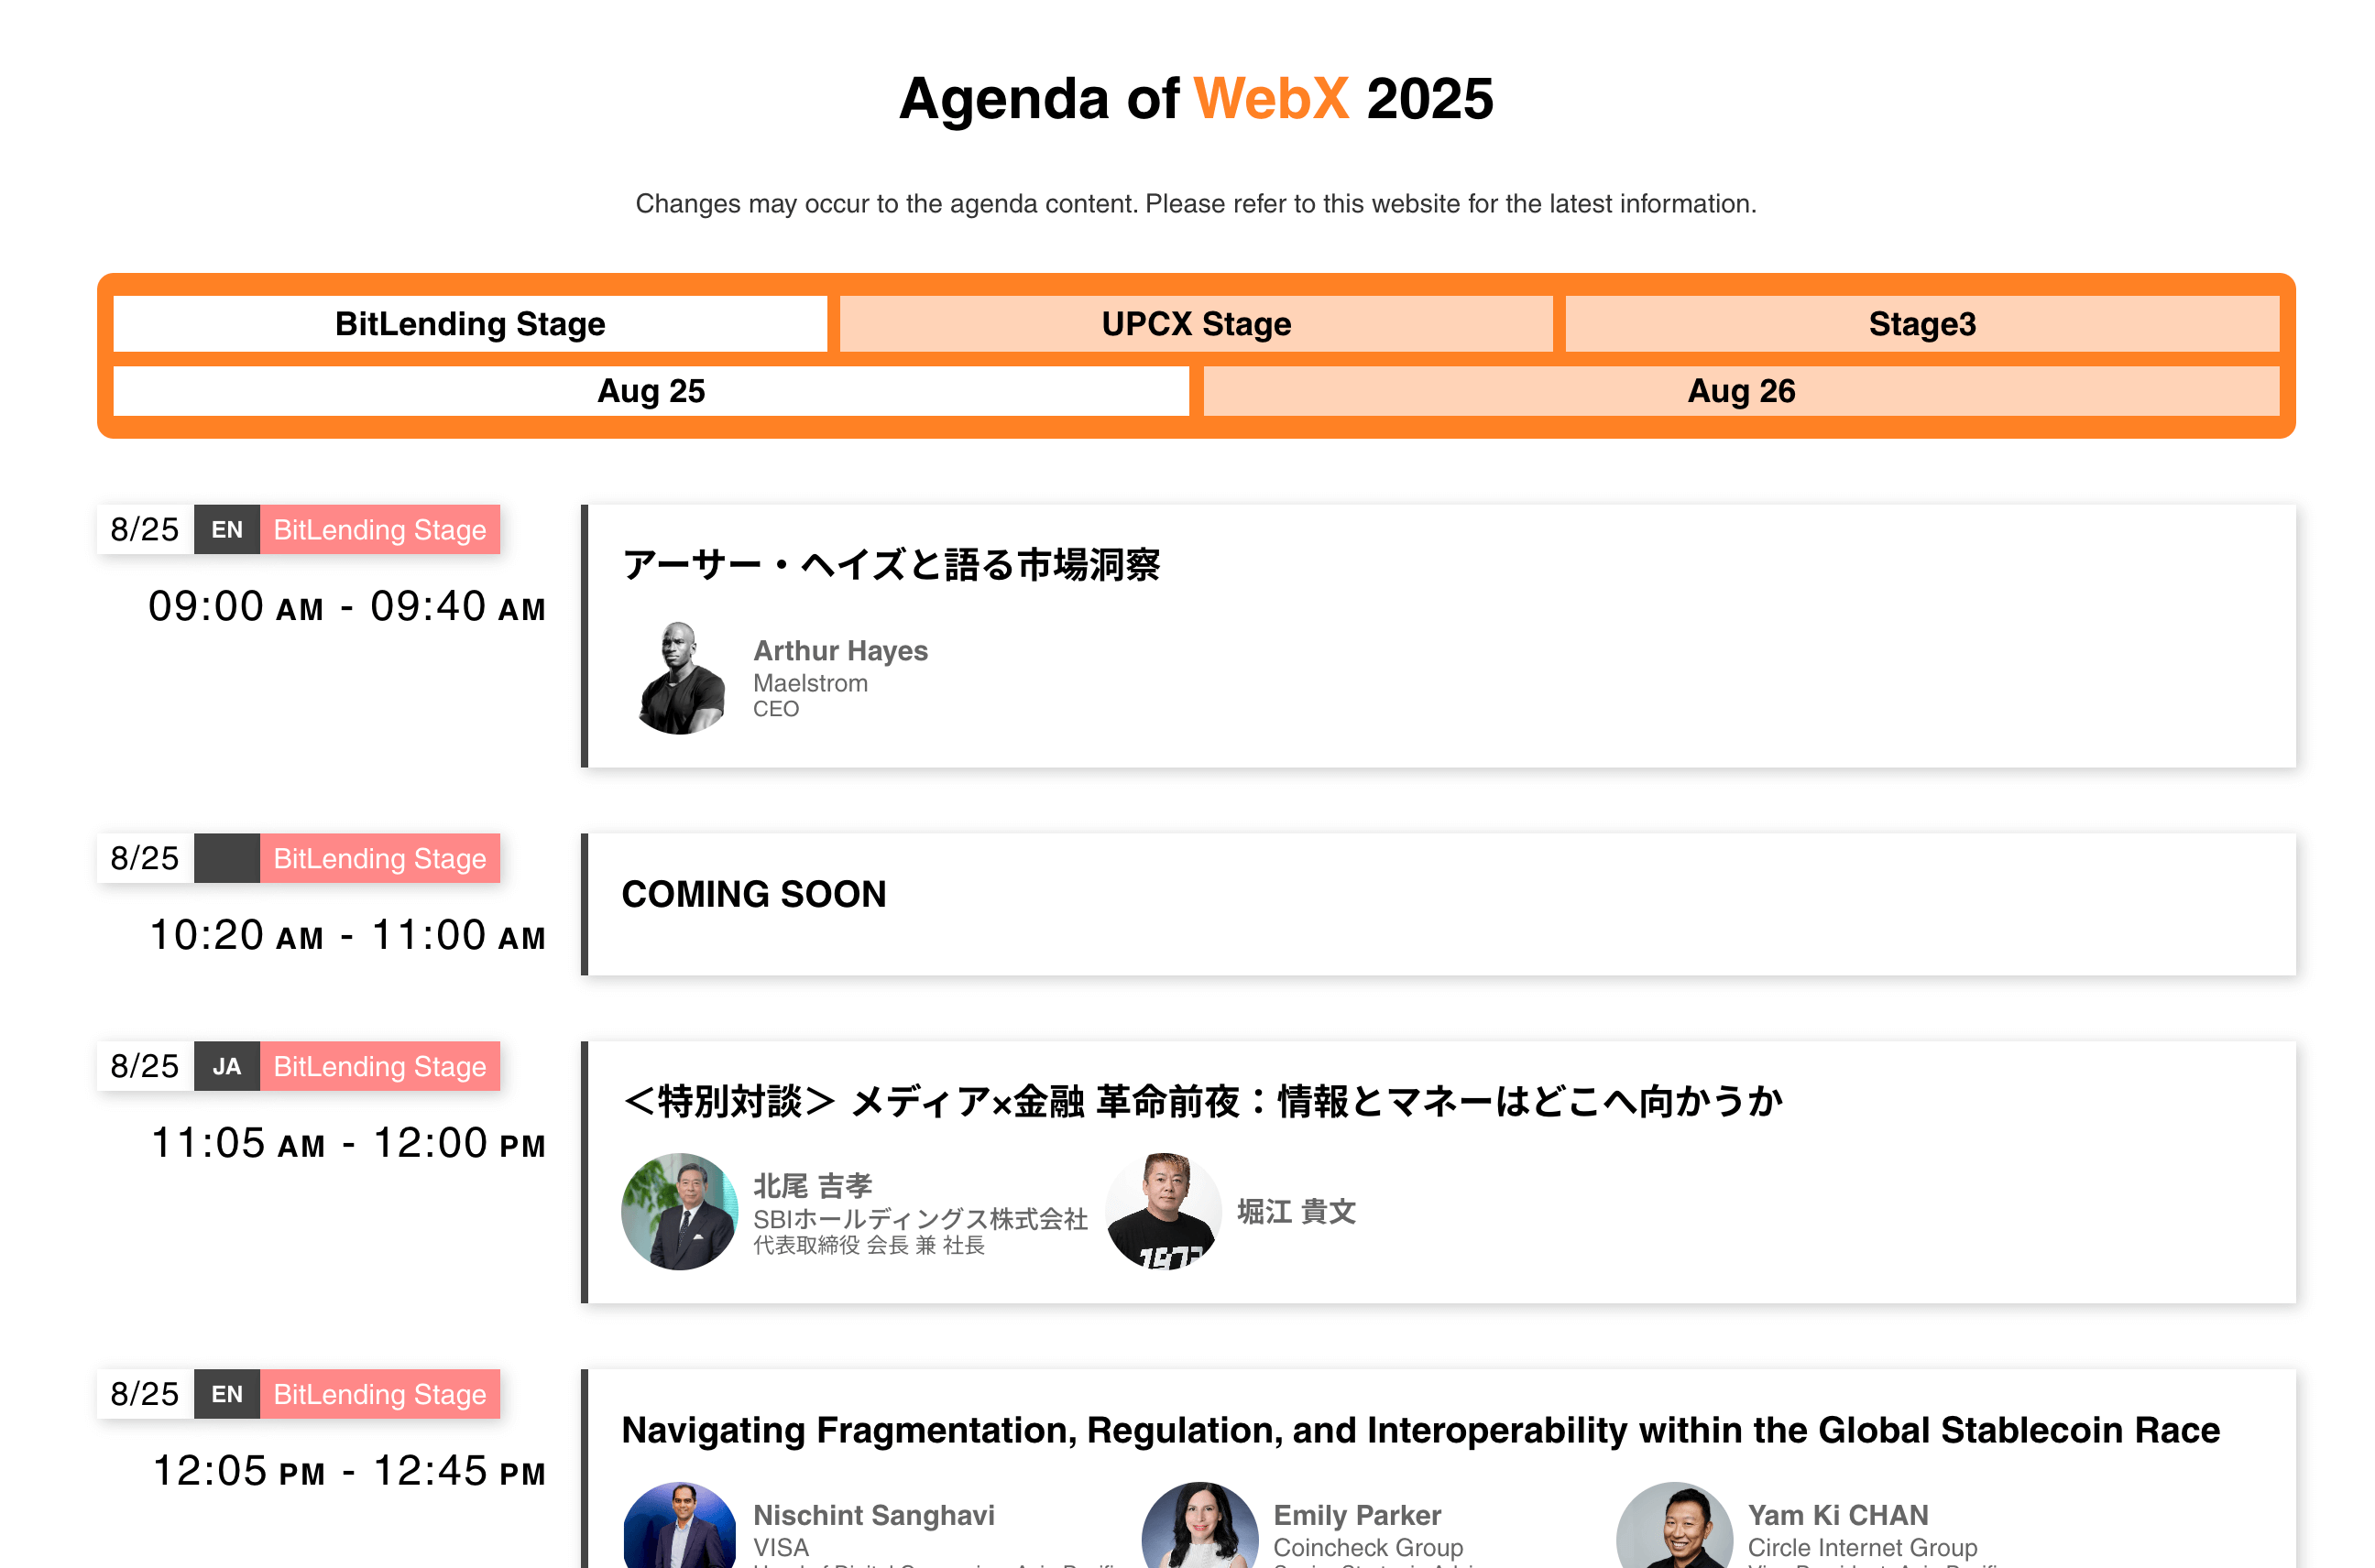Click the pink BitLending Stage label on first session
The image size is (2375, 1568).
(x=379, y=529)
